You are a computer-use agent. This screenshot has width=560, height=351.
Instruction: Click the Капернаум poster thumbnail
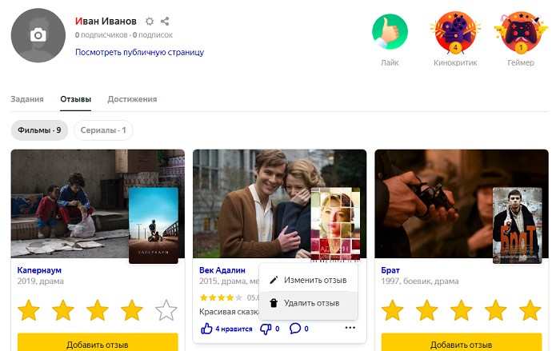(154, 225)
